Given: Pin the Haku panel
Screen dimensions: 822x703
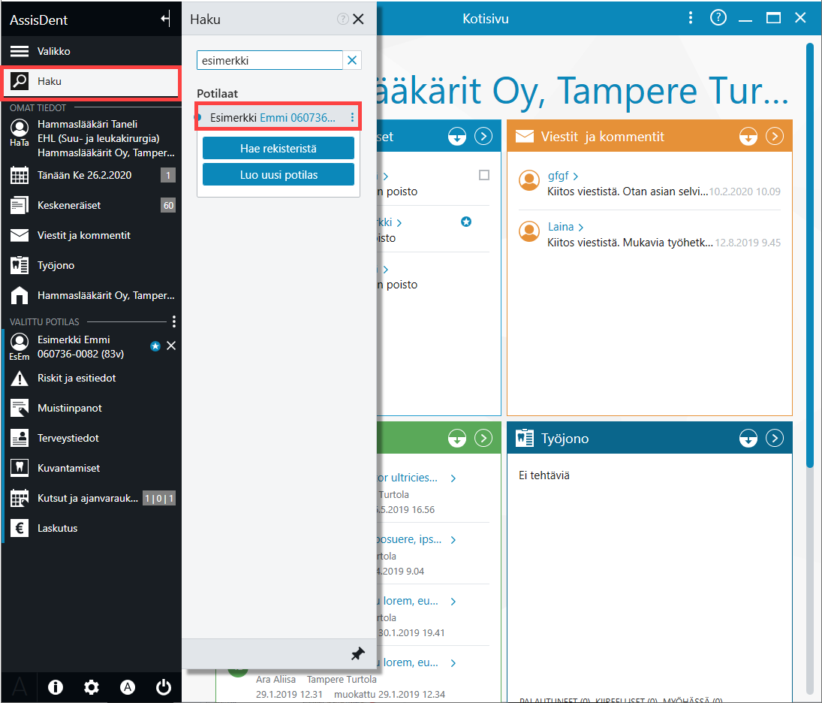Looking at the screenshot, I should (357, 653).
